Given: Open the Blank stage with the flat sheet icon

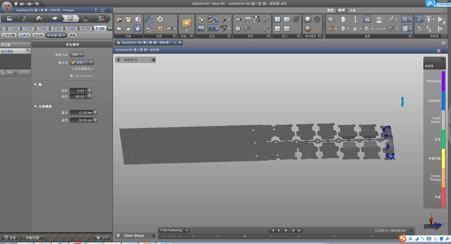Looking at the screenshot, I should (x=55, y=18).
